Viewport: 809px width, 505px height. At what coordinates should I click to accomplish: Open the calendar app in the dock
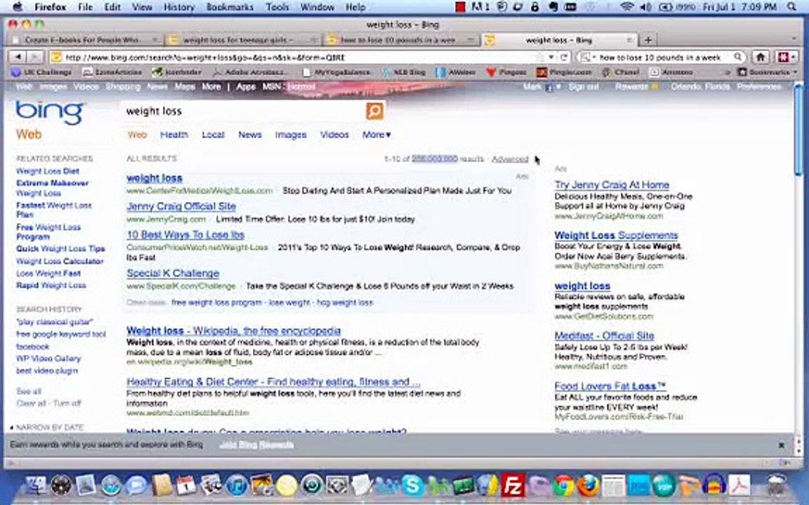click(186, 485)
